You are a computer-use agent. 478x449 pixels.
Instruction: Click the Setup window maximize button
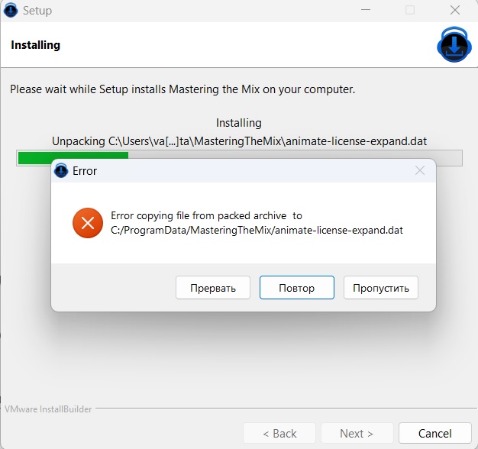[x=410, y=11]
